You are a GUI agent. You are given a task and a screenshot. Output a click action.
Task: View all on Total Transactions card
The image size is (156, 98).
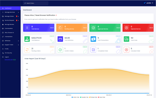[x=118, y=36]
